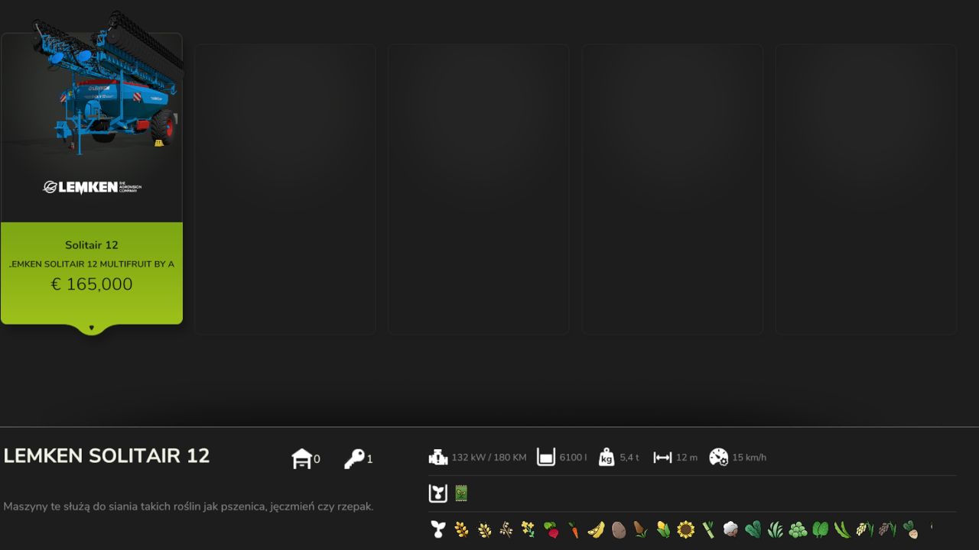Click the white cotton boll icon

tap(730, 529)
